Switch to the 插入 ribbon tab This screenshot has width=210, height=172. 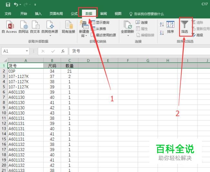tap(38, 14)
